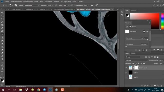Select the Rectangular Marquee tool
The height and width of the screenshot is (92, 164).
(2, 16)
